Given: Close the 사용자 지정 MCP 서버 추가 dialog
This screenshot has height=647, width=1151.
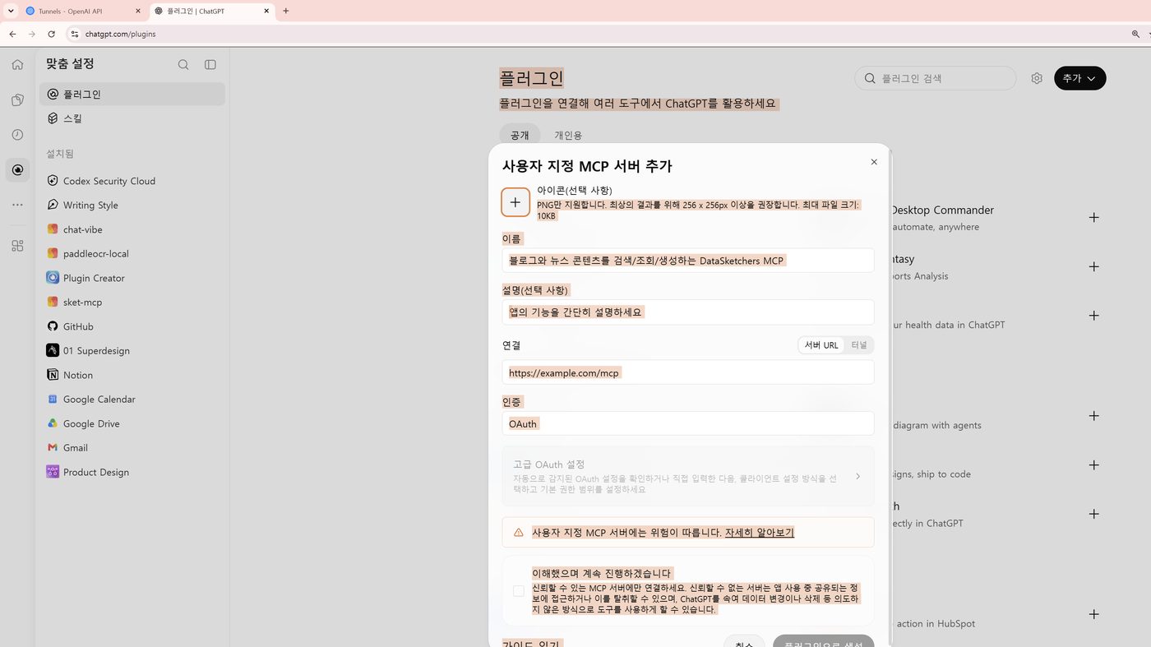Looking at the screenshot, I should point(874,162).
